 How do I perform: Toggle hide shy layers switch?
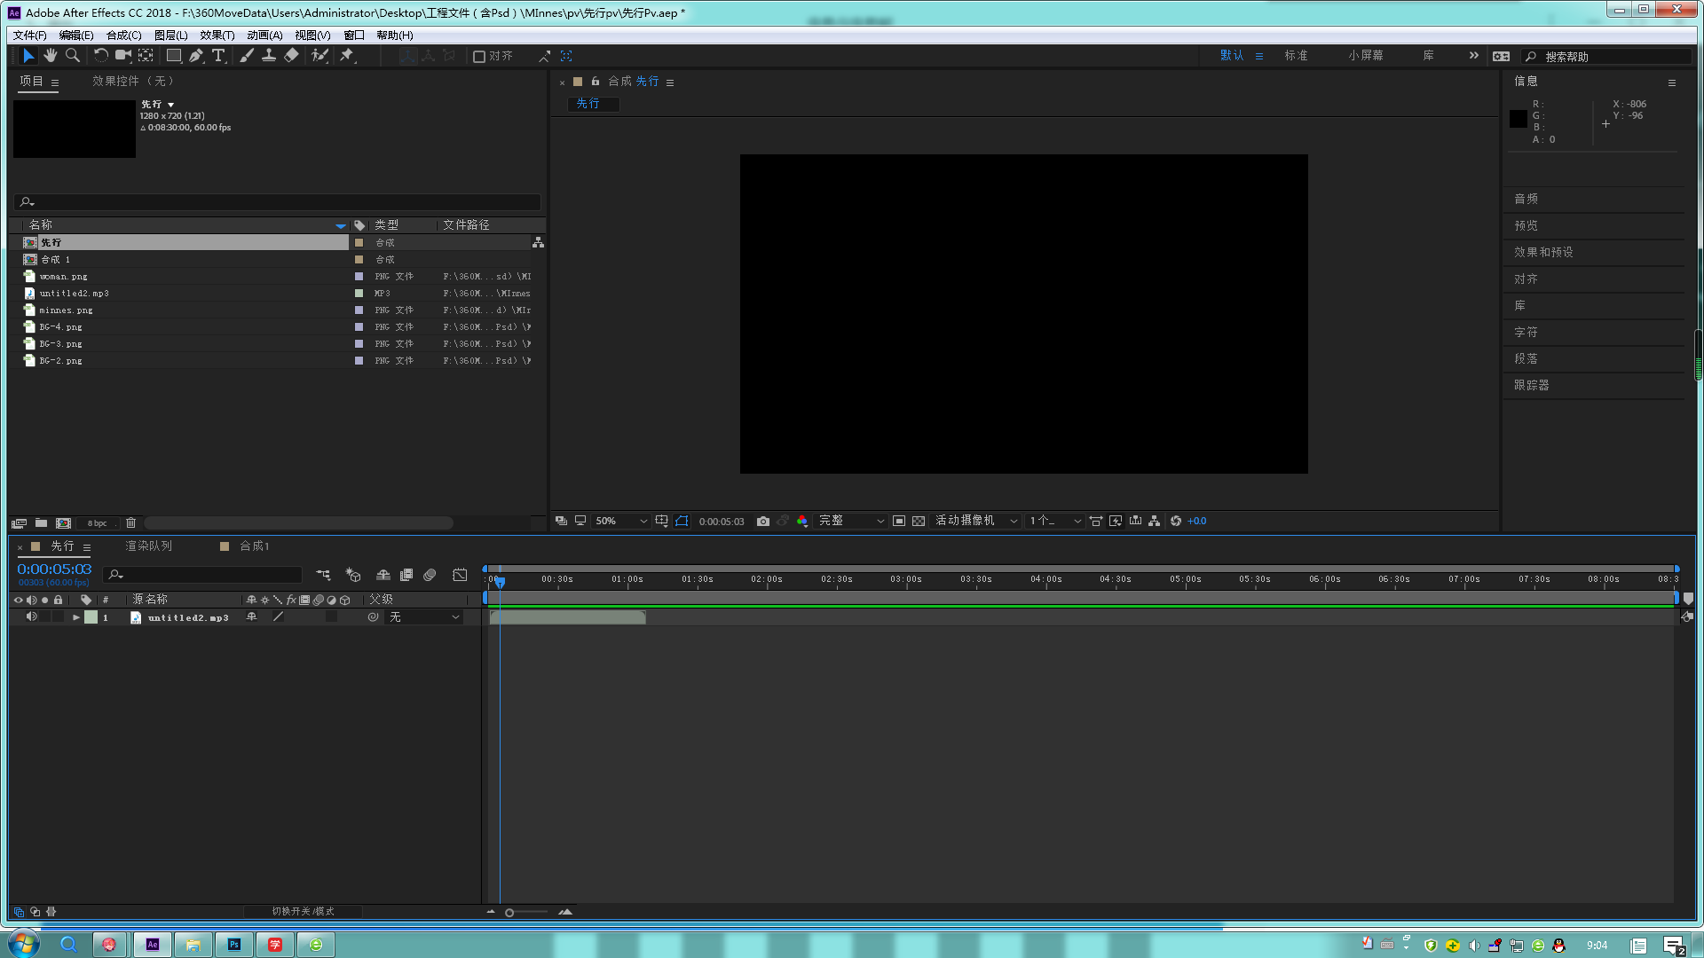(x=383, y=575)
